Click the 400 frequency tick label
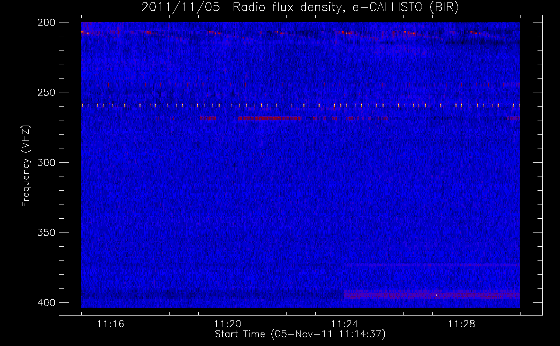The height and width of the screenshot is (346, 560). pyautogui.click(x=46, y=303)
